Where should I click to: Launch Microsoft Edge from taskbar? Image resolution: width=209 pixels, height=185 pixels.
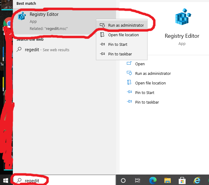(x=153, y=180)
